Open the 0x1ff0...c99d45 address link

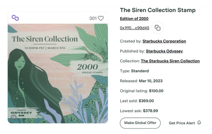135,28
